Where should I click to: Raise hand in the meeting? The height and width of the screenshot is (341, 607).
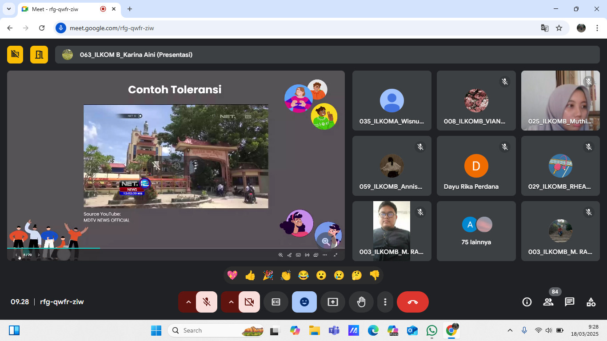(361, 302)
